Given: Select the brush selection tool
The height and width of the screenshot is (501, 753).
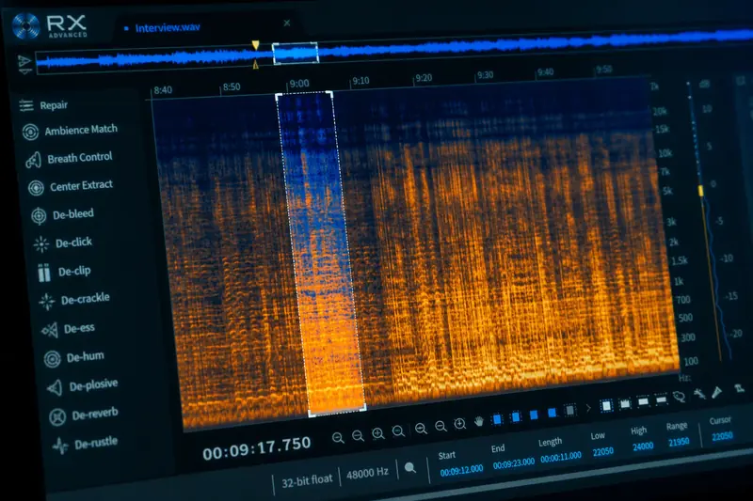Looking at the screenshot, I should tap(717, 392).
